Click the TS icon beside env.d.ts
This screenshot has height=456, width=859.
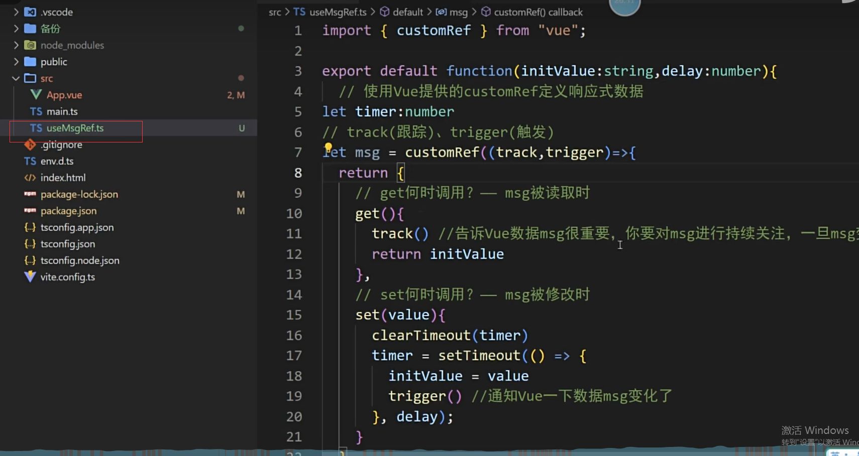click(30, 161)
